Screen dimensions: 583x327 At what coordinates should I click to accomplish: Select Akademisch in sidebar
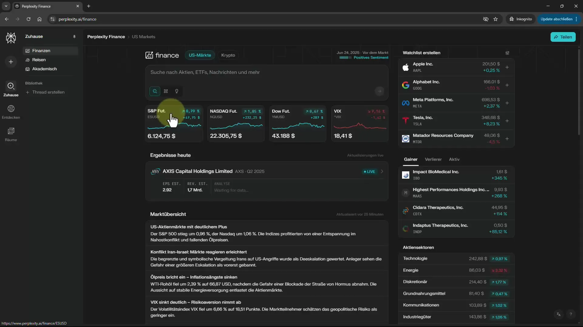point(50,69)
